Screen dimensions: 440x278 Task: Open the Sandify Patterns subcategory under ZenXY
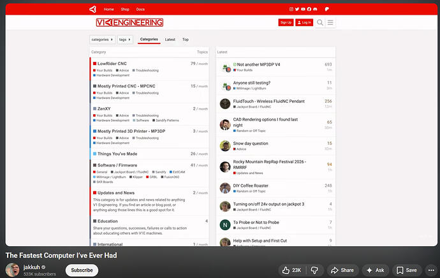coord(167,121)
